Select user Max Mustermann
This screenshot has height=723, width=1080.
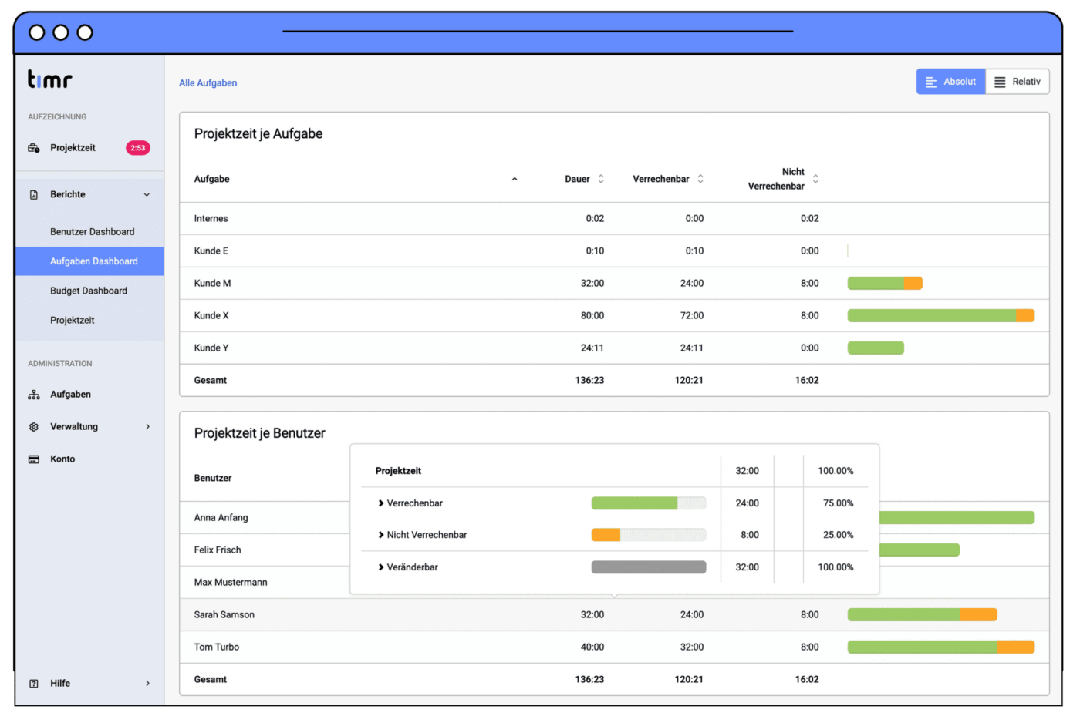231,583
